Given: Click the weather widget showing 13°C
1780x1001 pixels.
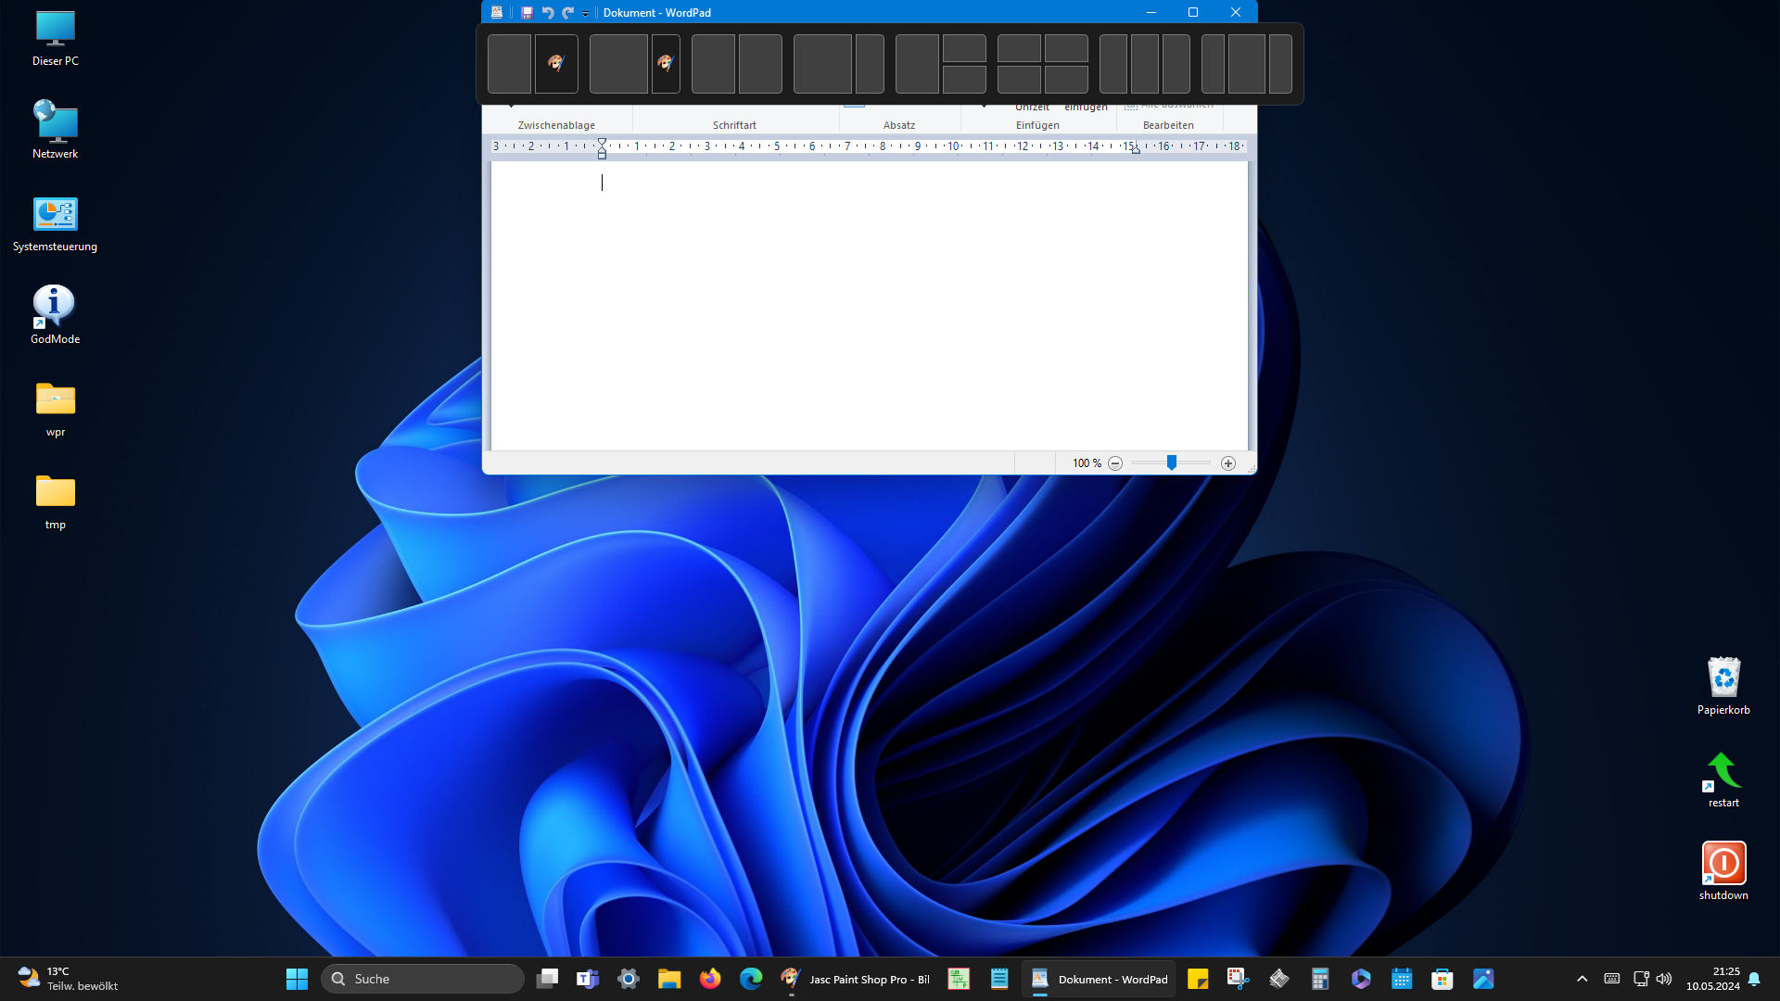Looking at the screenshot, I should point(69,979).
